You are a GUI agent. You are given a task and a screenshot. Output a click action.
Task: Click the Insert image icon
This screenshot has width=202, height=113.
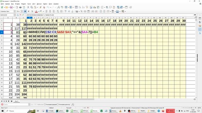(91, 7)
